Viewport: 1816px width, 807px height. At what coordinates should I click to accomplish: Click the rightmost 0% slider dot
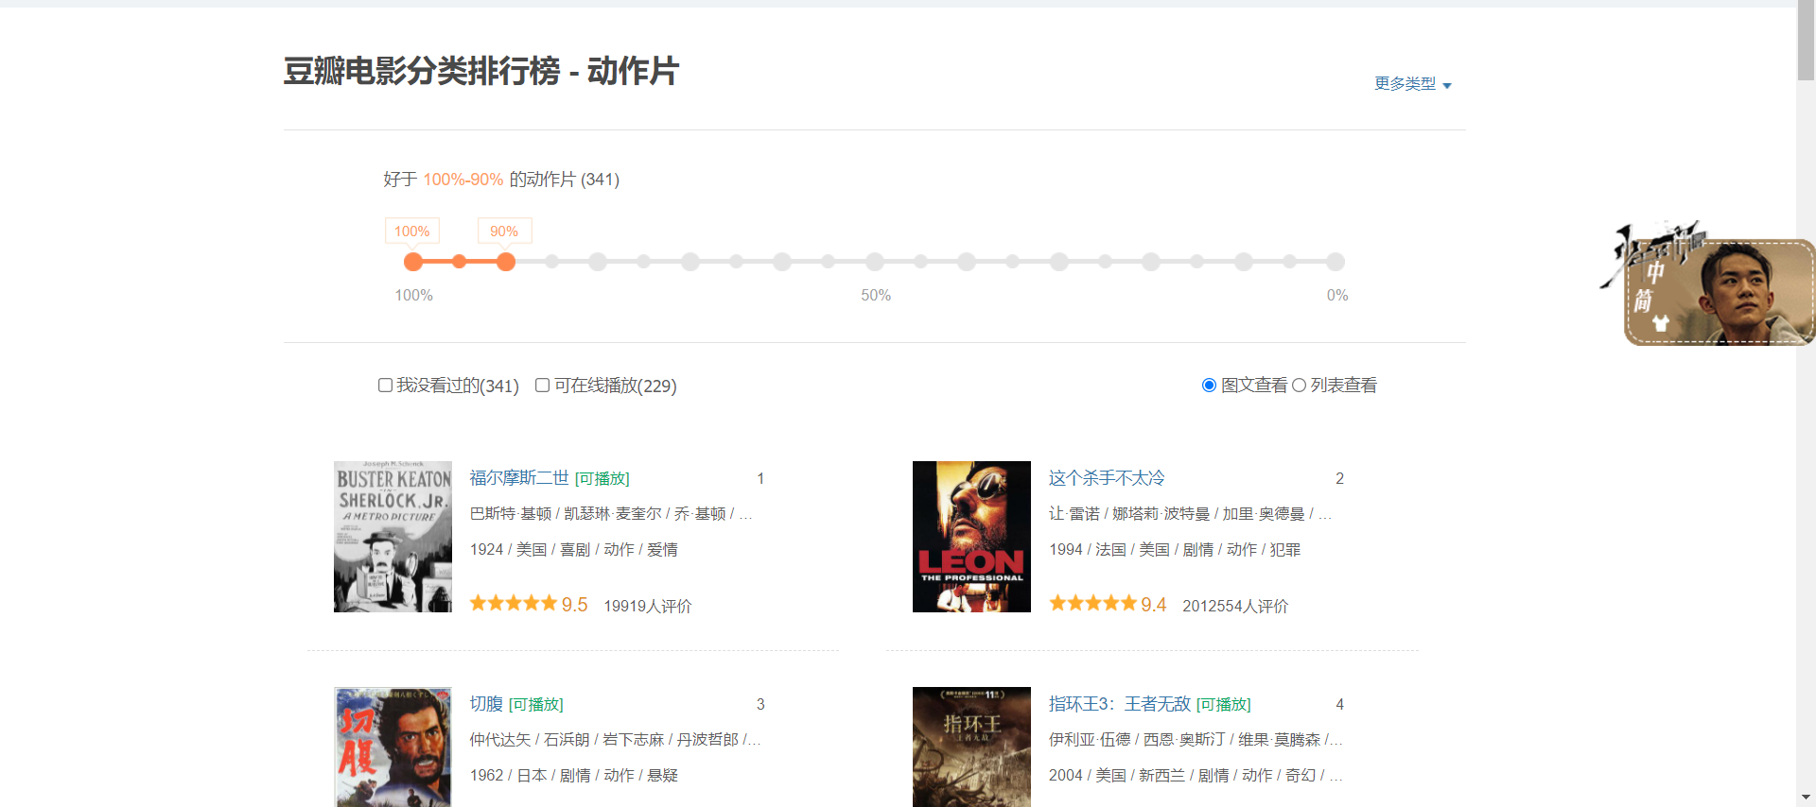point(1336,262)
